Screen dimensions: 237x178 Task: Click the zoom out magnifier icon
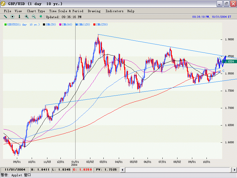click(34, 17)
